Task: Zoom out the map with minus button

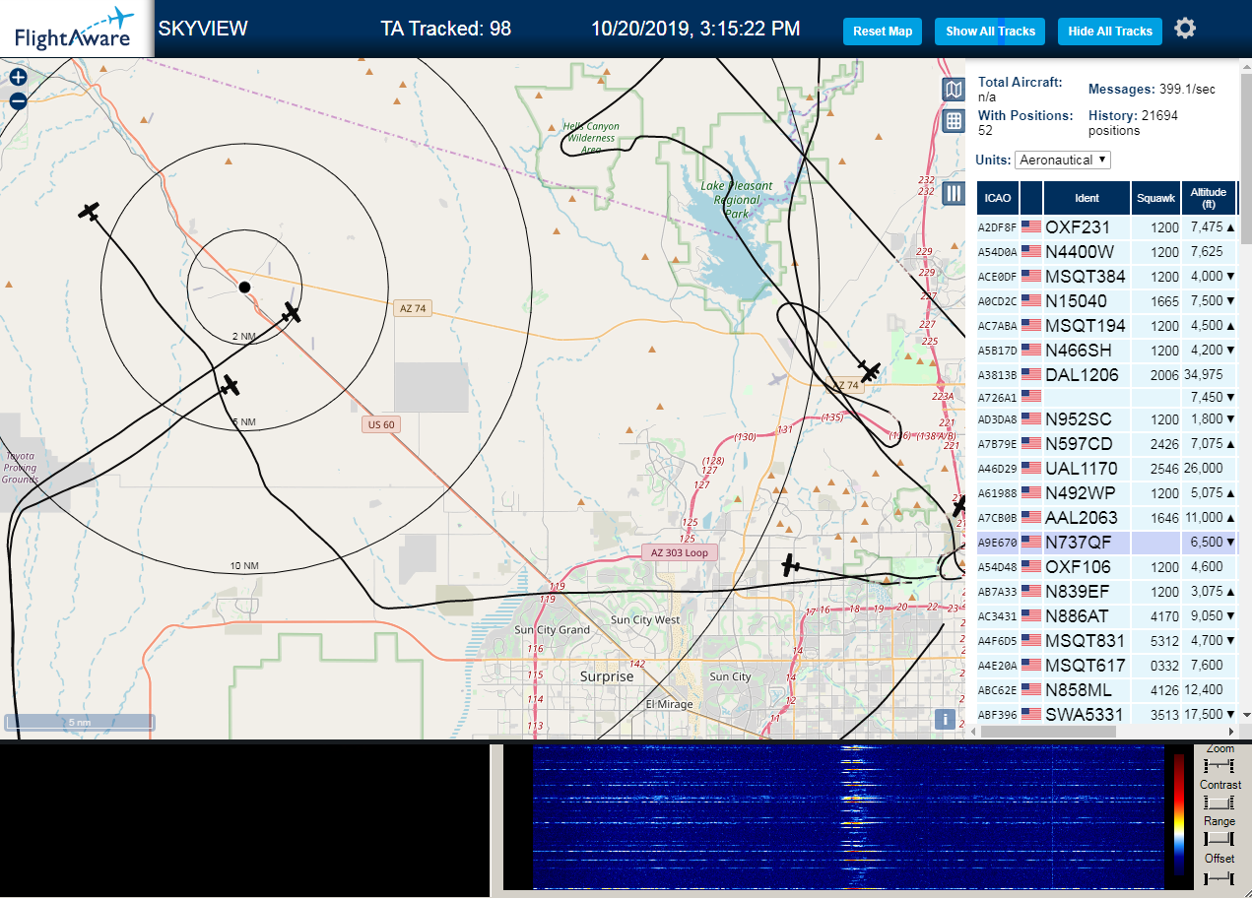Action: click(18, 100)
